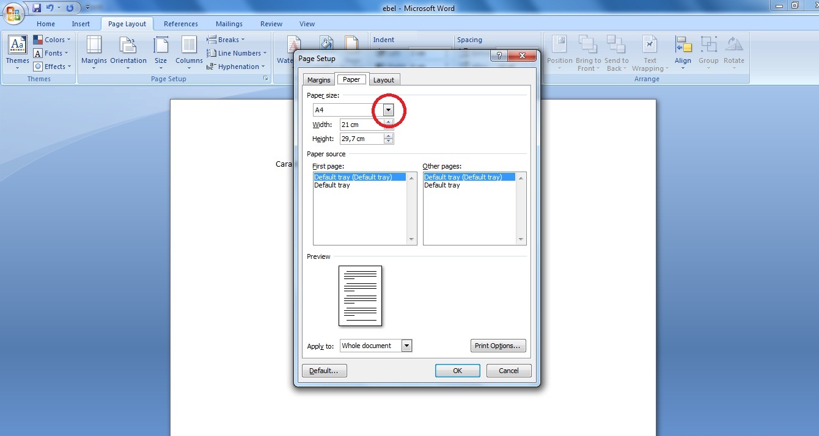The width and height of the screenshot is (819, 436).
Task: Select 'Default tray' under First page
Action: click(x=360, y=185)
